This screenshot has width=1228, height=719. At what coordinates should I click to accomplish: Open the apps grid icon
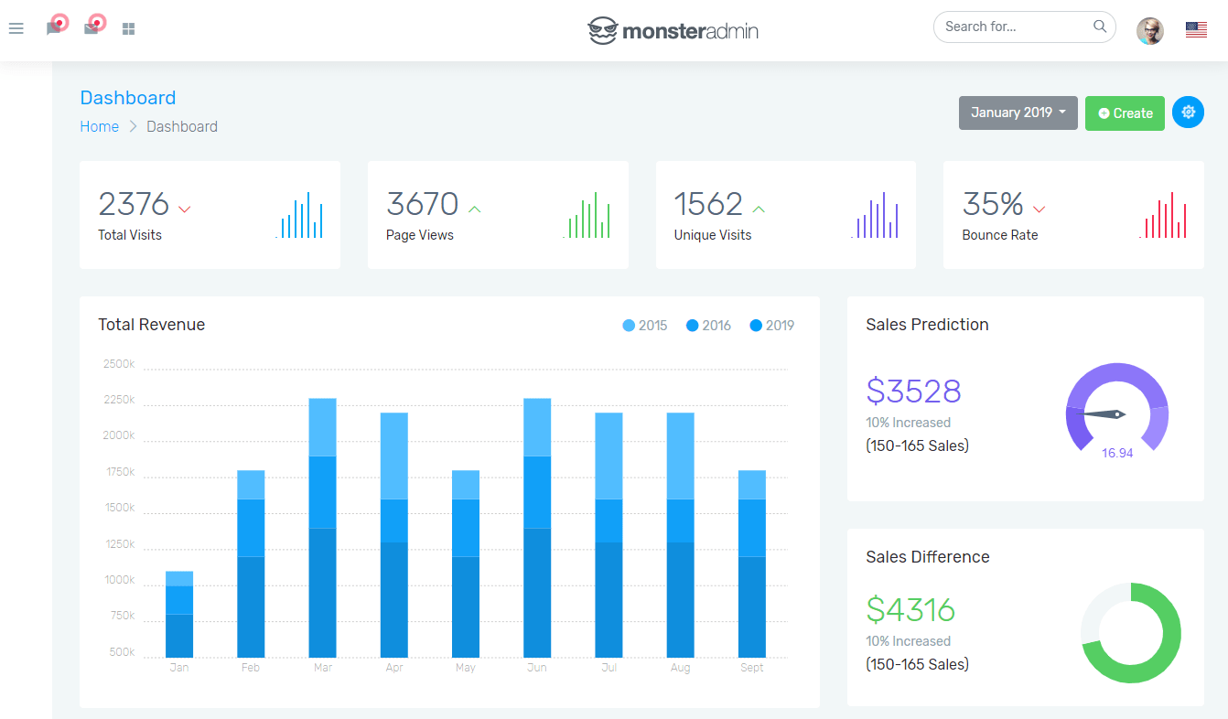pyautogui.click(x=129, y=29)
